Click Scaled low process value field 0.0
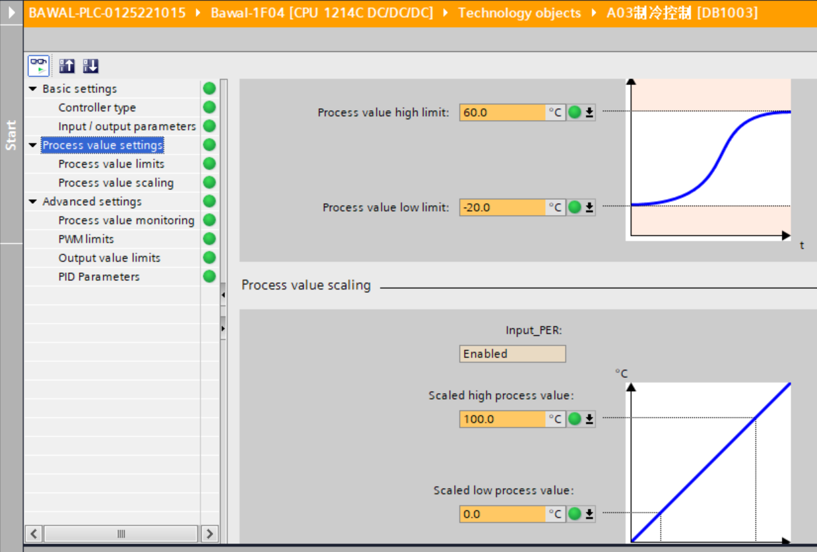The width and height of the screenshot is (817, 552). coord(503,514)
